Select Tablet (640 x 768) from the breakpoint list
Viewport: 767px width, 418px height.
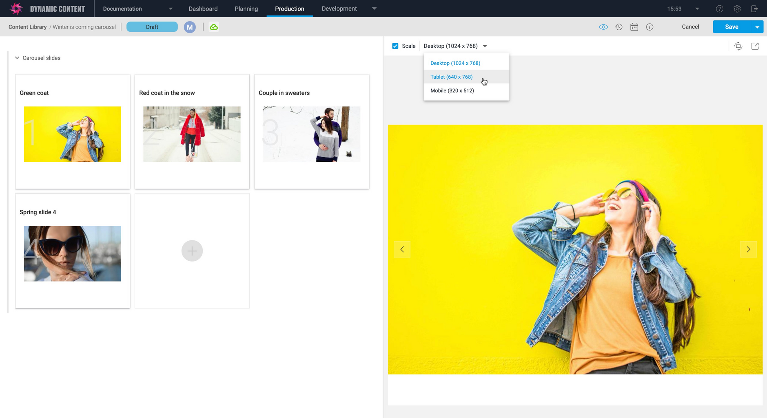tap(451, 77)
